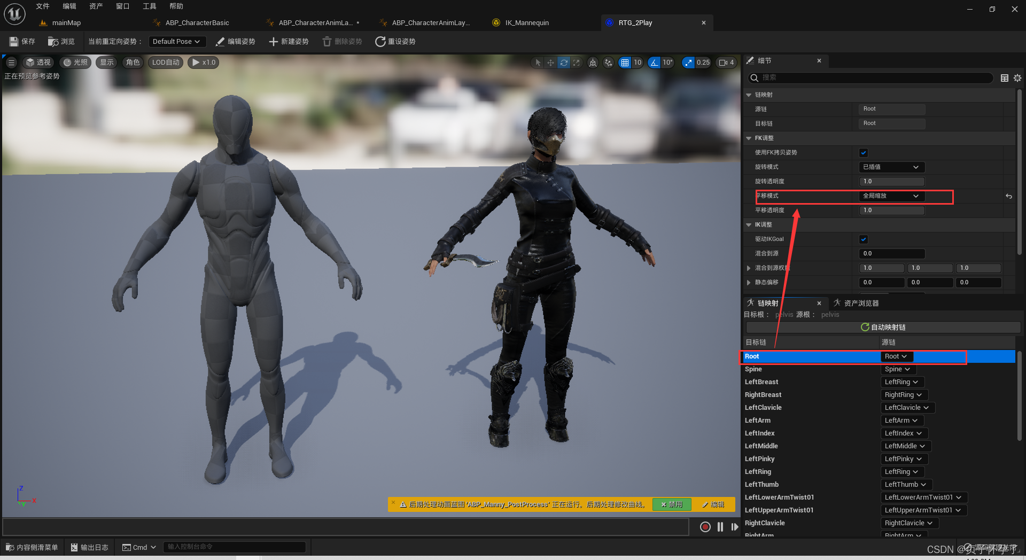
Task: Click the record animation button
Action: pyautogui.click(x=705, y=527)
